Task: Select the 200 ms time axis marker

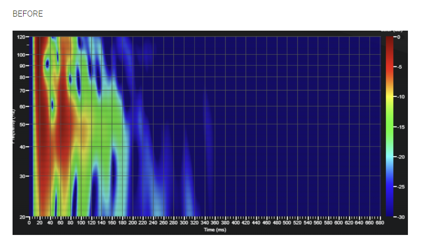Action: (133, 222)
